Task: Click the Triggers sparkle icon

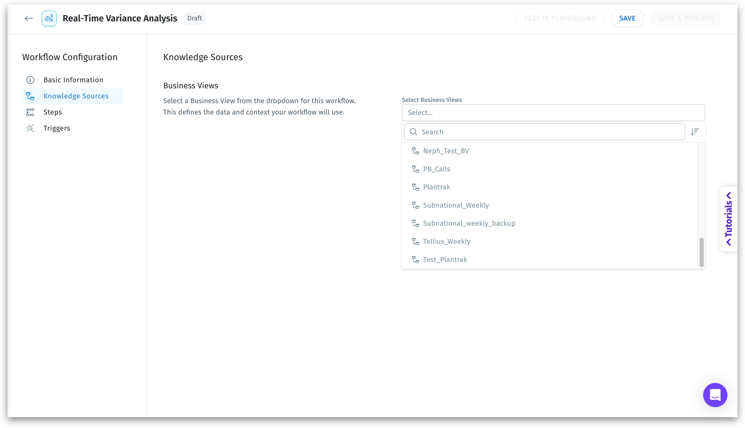Action: pyautogui.click(x=30, y=128)
